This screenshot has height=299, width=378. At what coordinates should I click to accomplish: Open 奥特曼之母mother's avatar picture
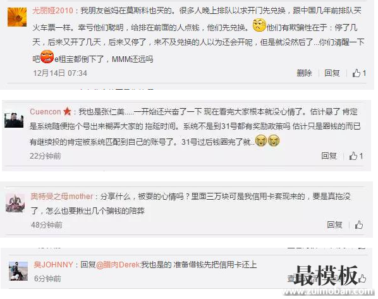click(15, 203)
